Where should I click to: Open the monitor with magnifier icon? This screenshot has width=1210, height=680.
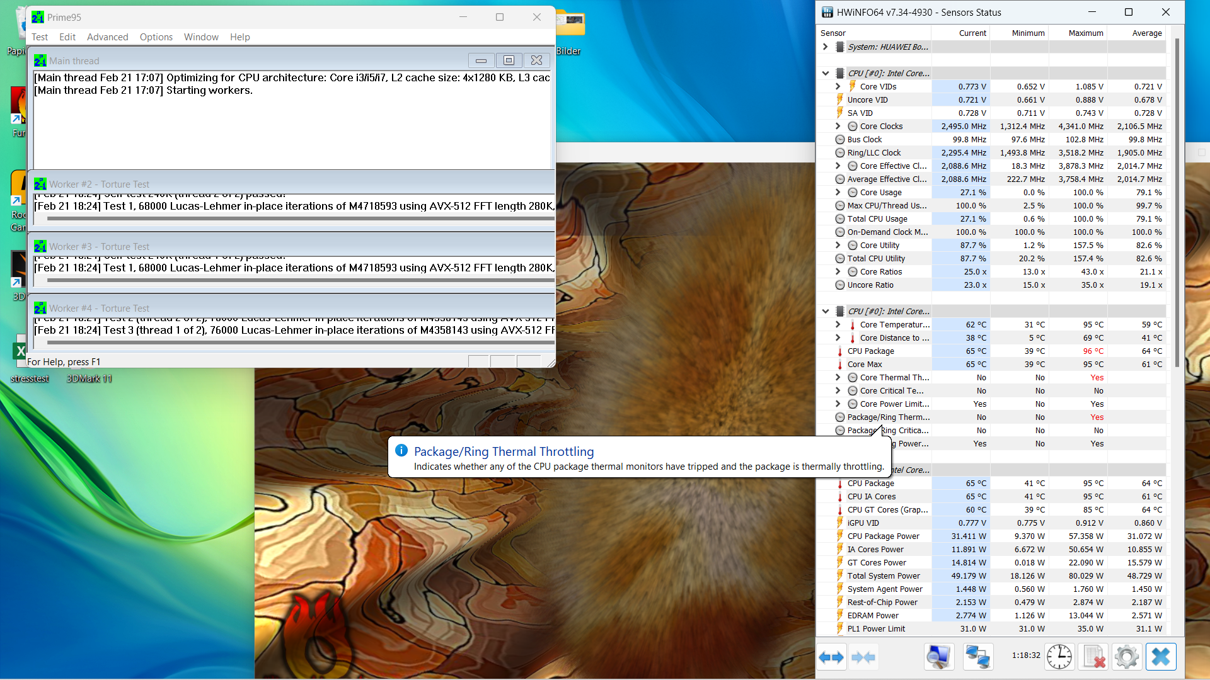pos(938,657)
